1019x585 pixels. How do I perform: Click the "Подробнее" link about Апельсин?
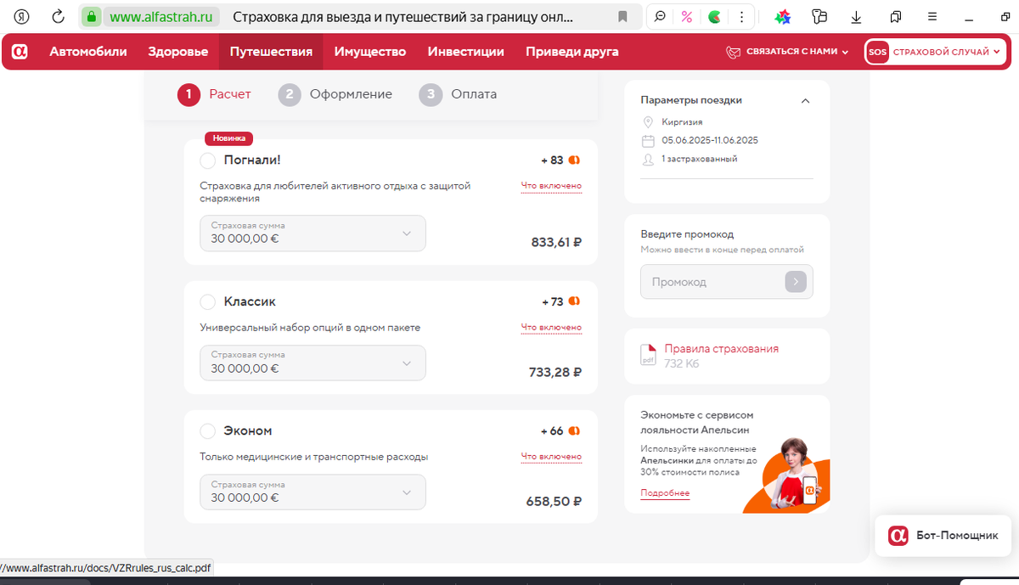point(665,493)
